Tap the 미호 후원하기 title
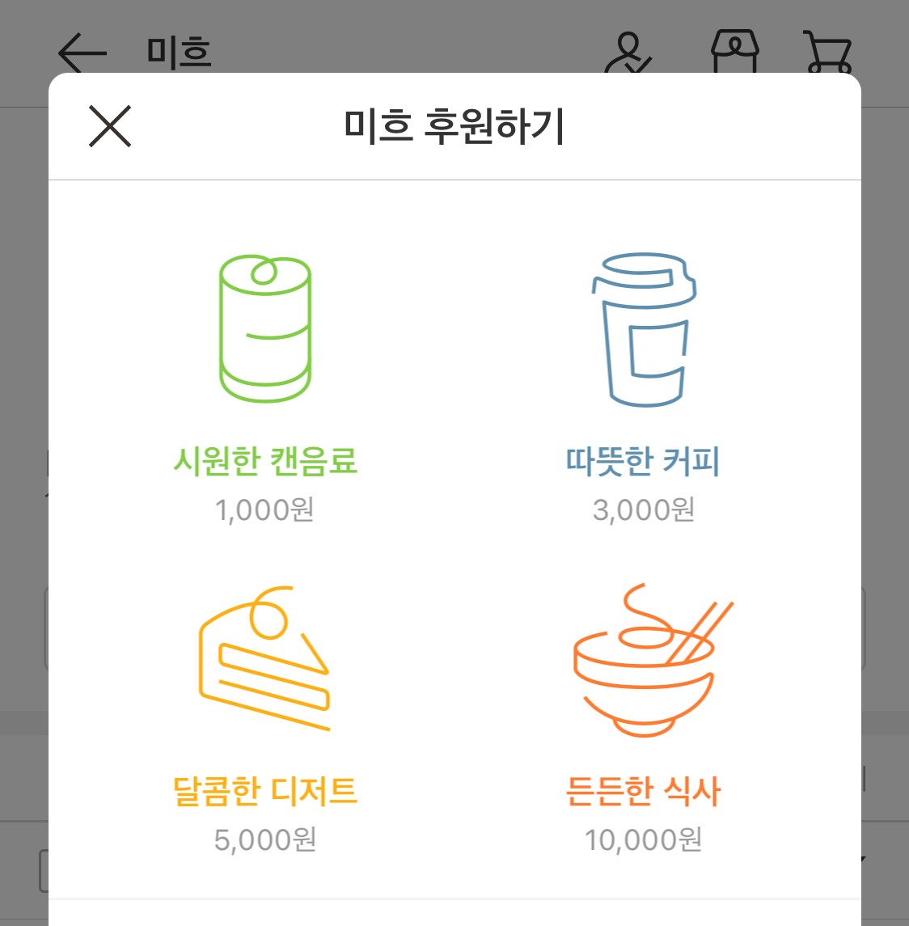 [x=454, y=126]
